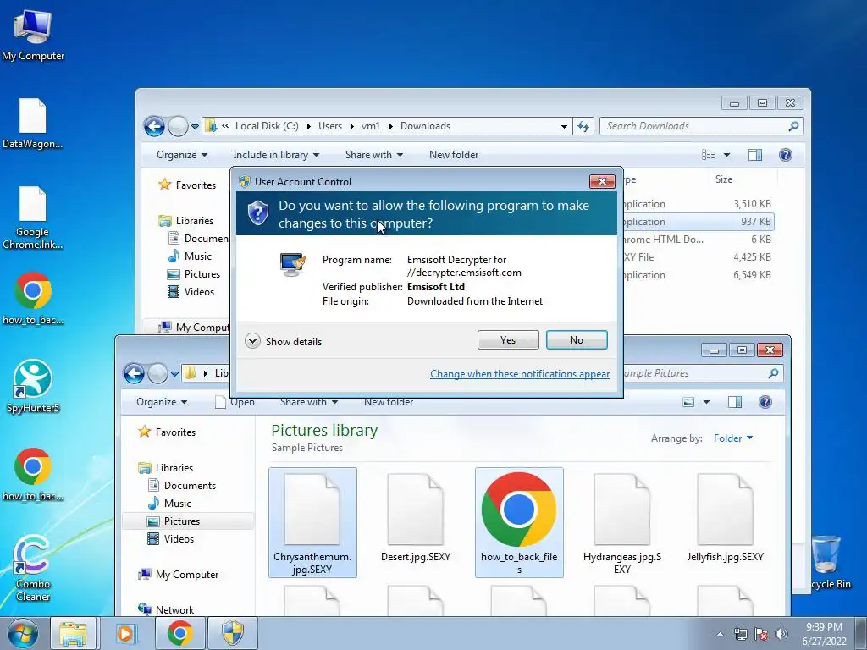Select Users in the Downloads breadcrumb
Viewport: 867px width, 650px height.
click(x=330, y=127)
